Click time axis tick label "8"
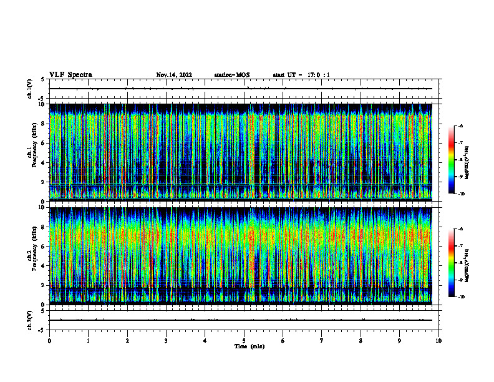Image resolution: width=494 pixels, height=382 pixels. click(361, 341)
